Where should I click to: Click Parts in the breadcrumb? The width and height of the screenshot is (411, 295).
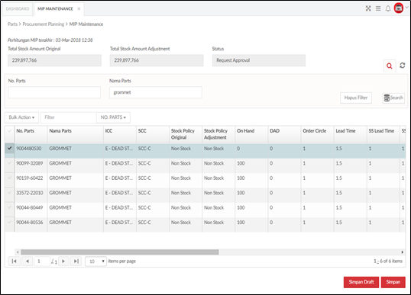click(x=12, y=24)
